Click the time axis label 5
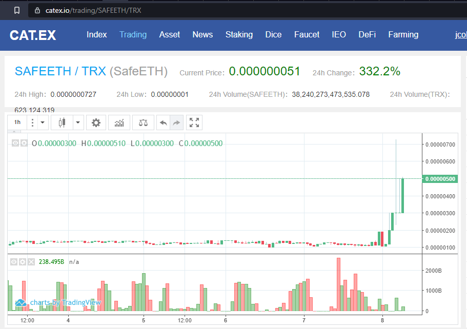 coord(144,320)
